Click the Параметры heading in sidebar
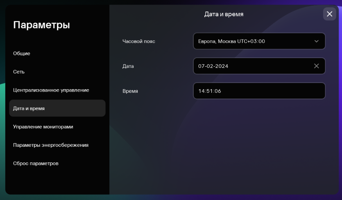This screenshot has width=342, height=200. click(x=41, y=25)
